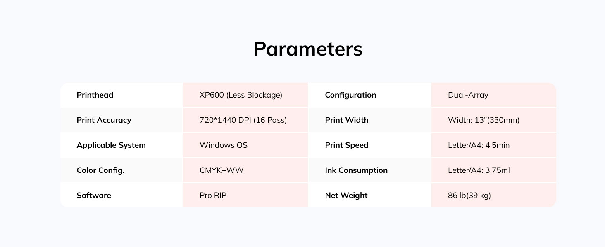
Task: Click the Ink Consumption label
Action: (x=356, y=170)
